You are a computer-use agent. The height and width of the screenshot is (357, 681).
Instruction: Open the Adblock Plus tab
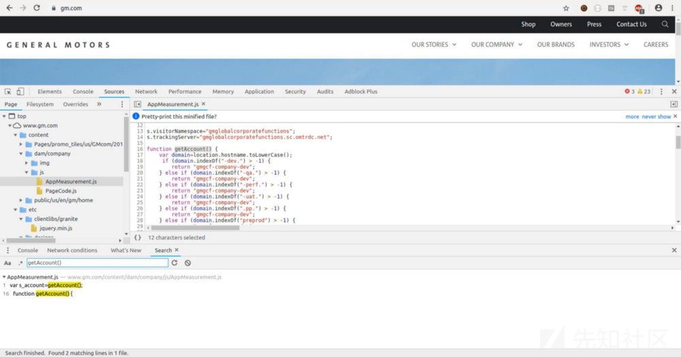coord(360,92)
